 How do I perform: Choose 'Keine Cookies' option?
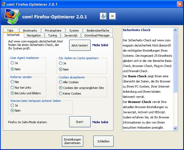[61, 94]
